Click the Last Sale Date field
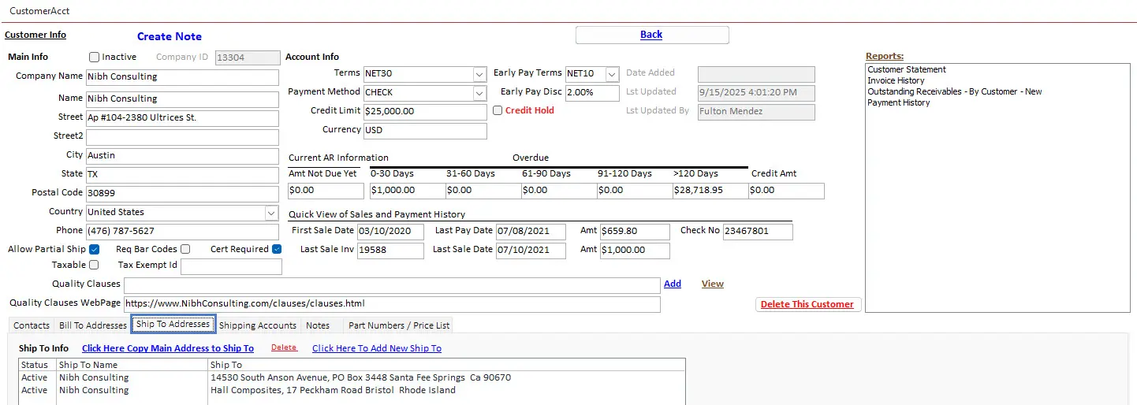The height and width of the screenshot is (405, 1137). pyautogui.click(x=531, y=251)
